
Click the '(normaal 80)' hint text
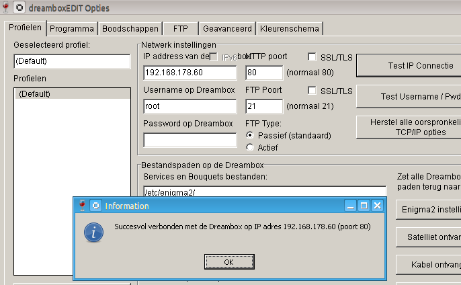[x=310, y=73]
